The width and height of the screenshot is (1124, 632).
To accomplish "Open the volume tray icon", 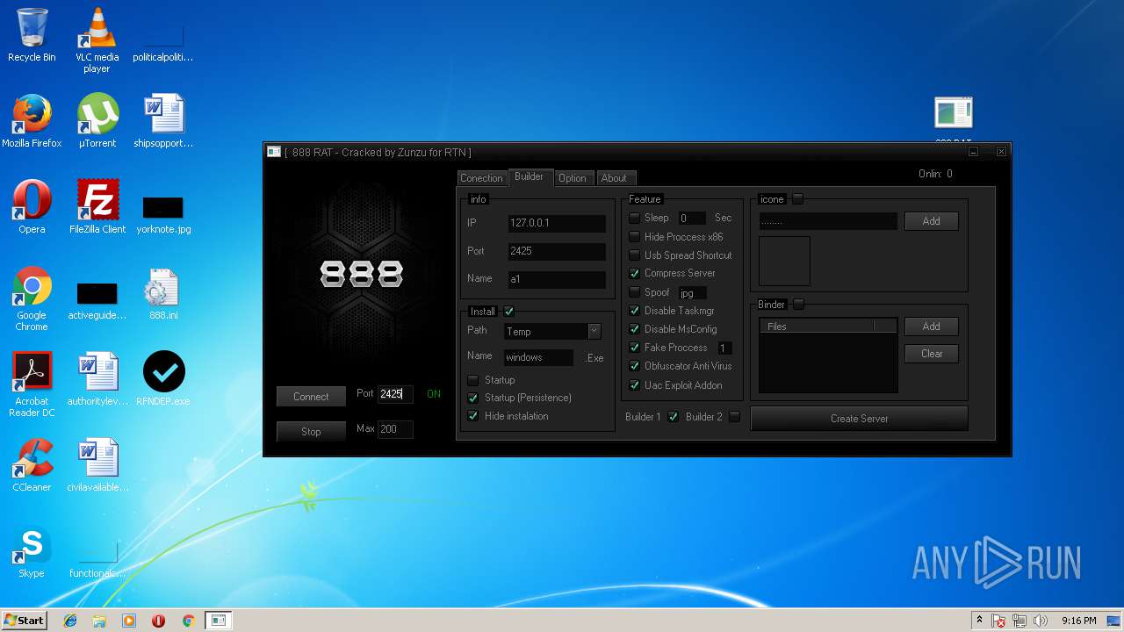I will click(x=1041, y=621).
